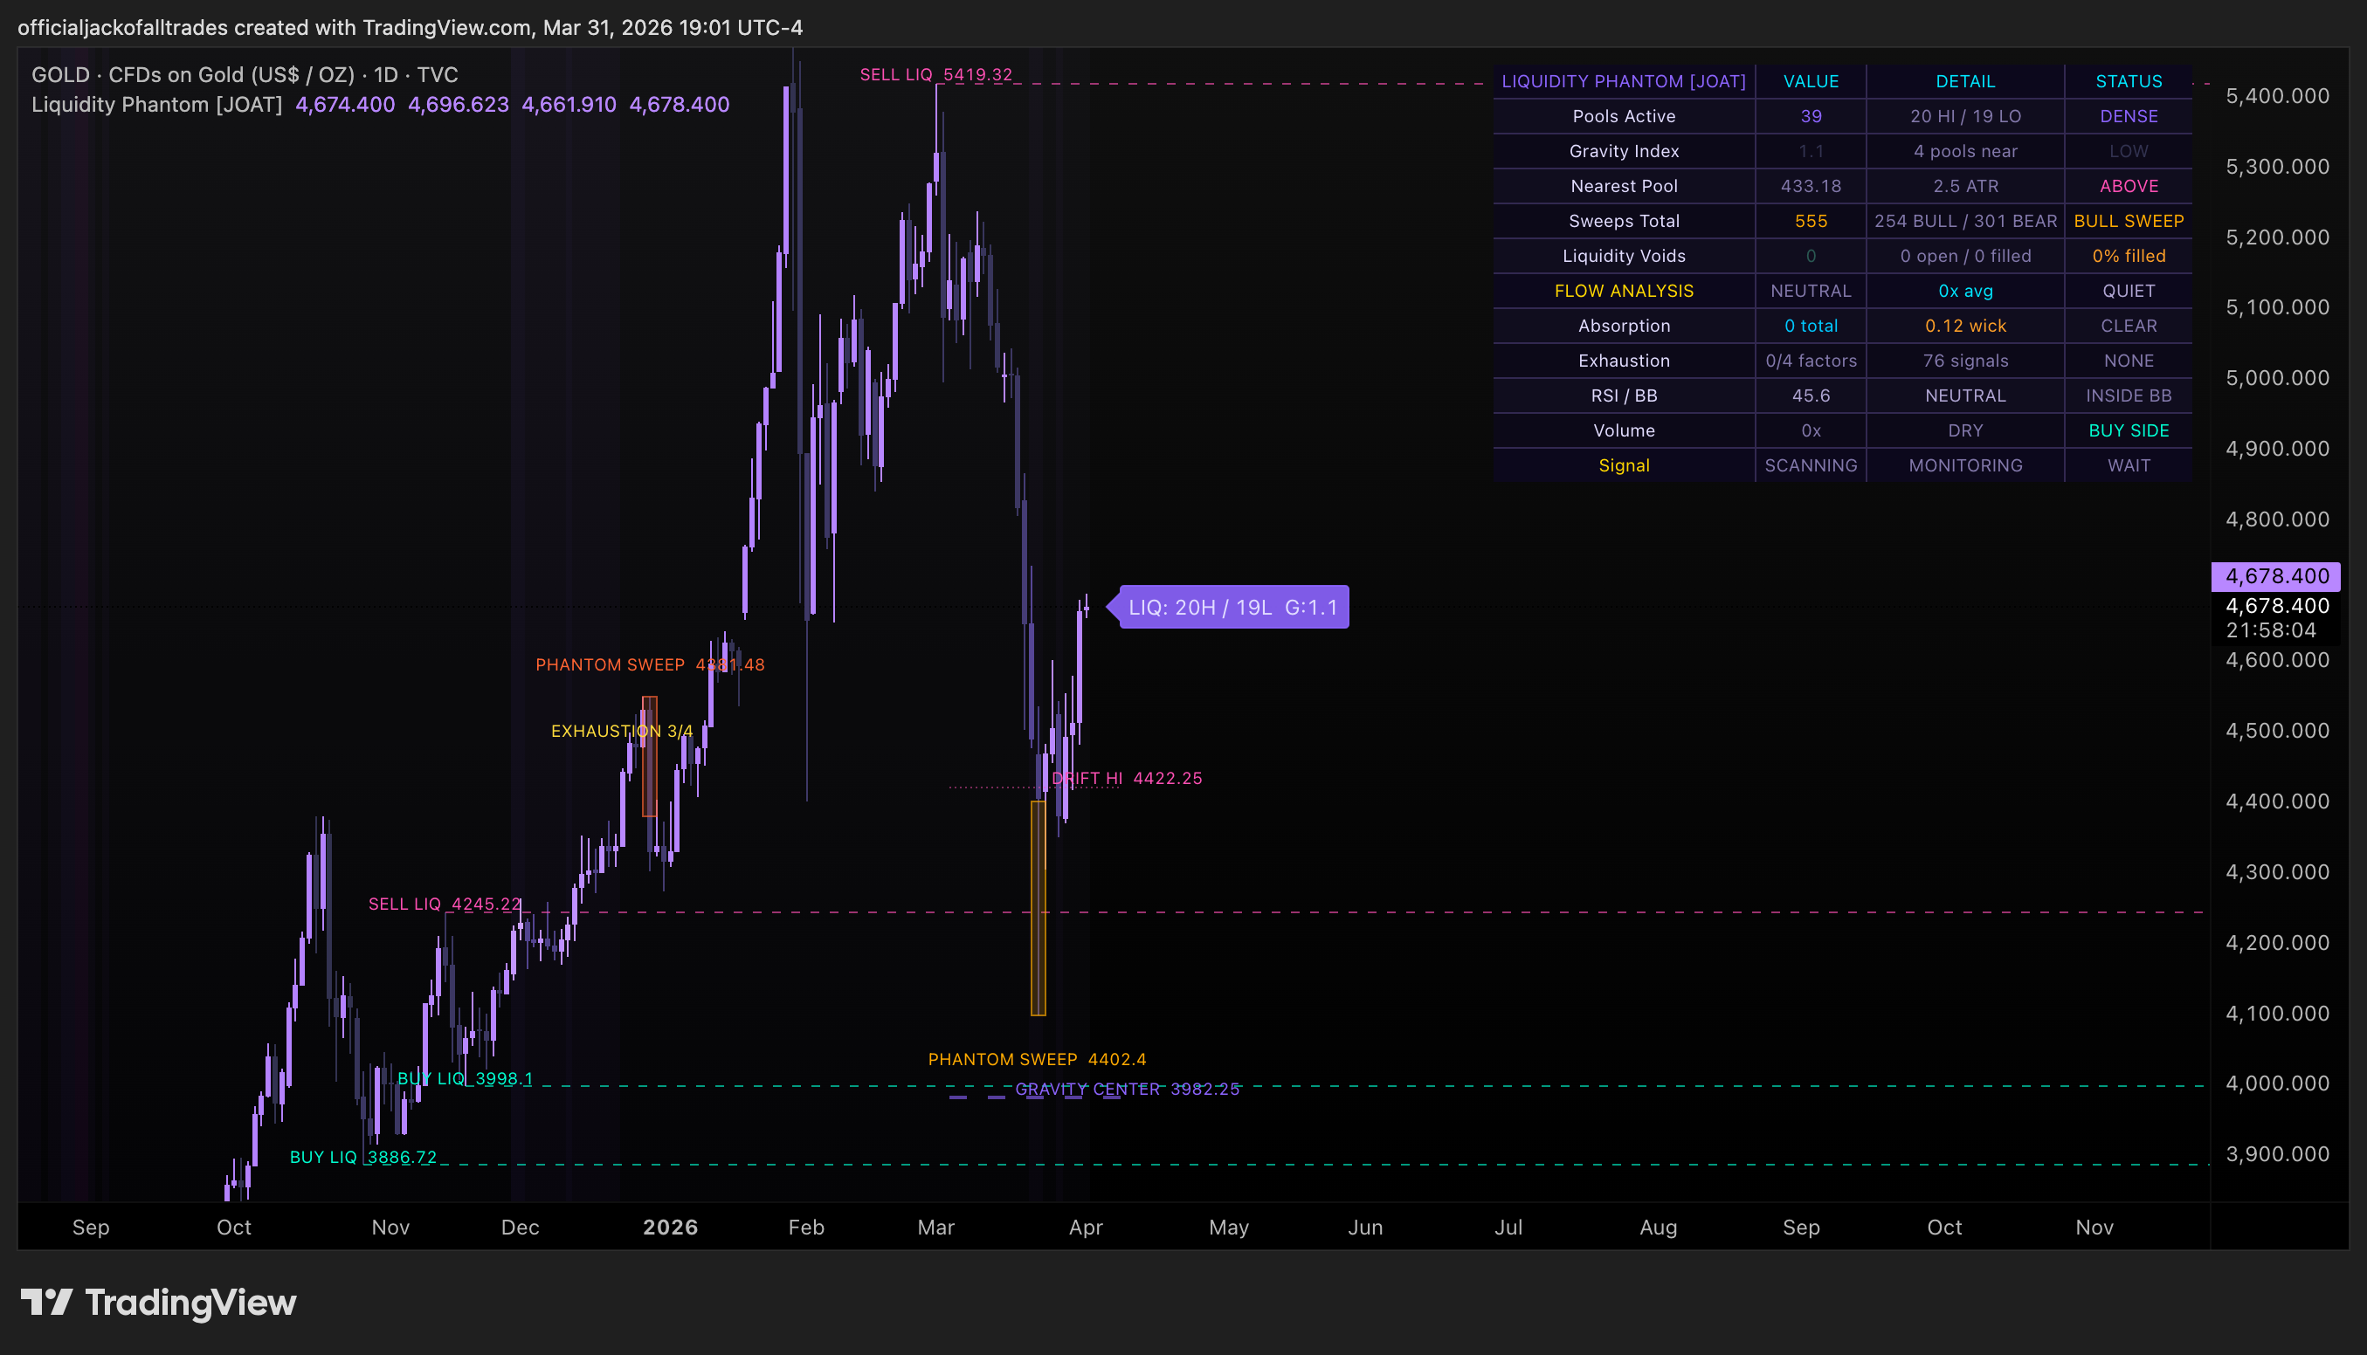The width and height of the screenshot is (2367, 1355).
Task: Click the BUY SIDE status cell
Action: [x=2129, y=430]
